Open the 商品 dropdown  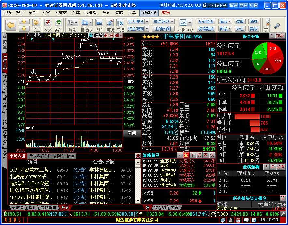point(225,29)
